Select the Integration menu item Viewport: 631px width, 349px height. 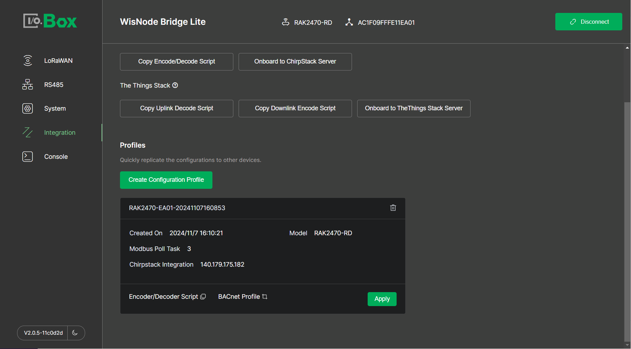60,133
